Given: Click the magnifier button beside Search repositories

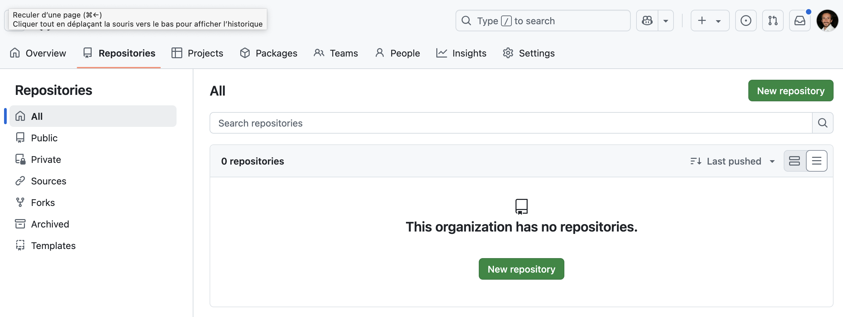Looking at the screenshot, I should pyautogui.click(x=822, y=123).
